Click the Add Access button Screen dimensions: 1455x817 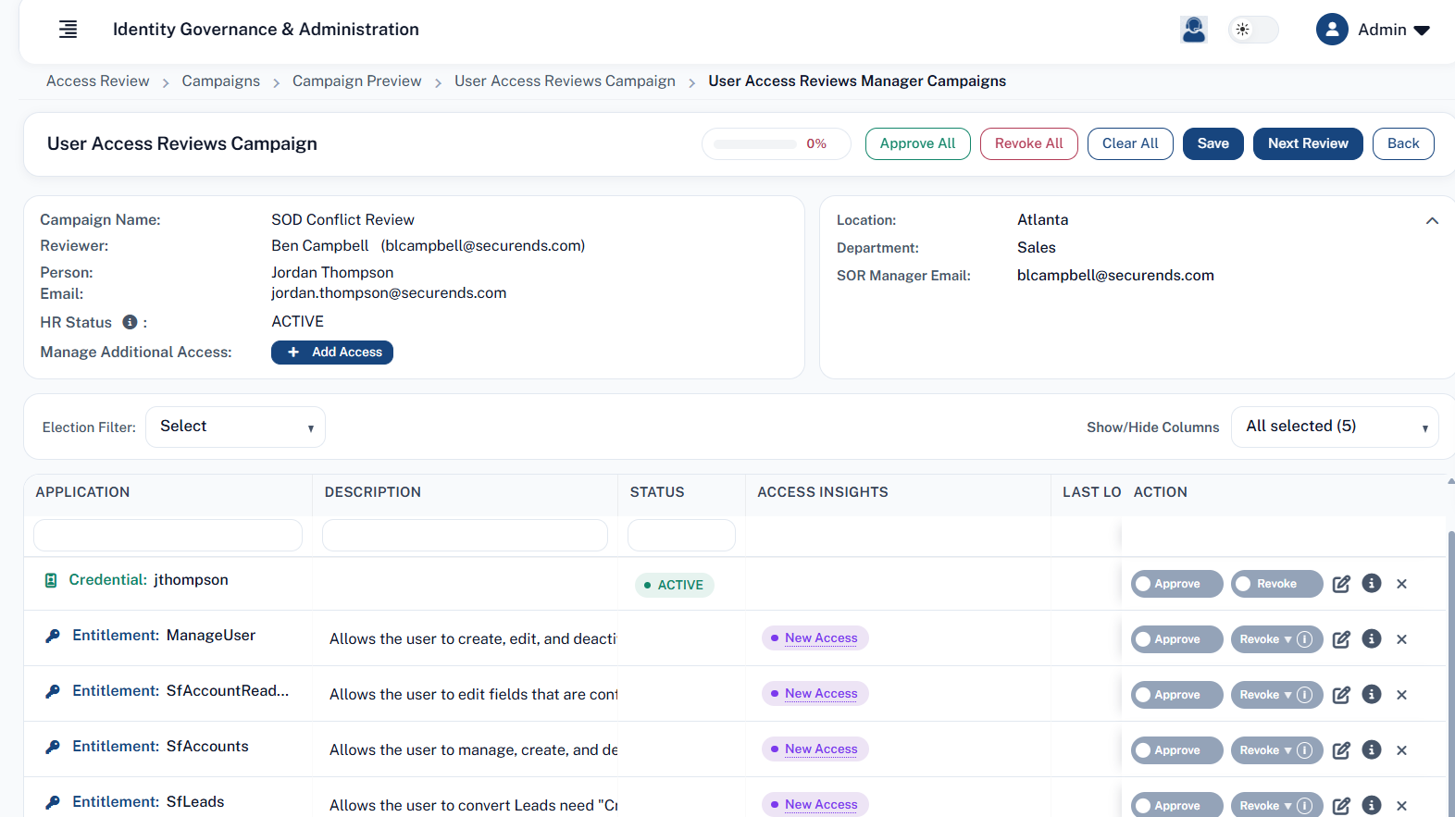pos(332,353)
